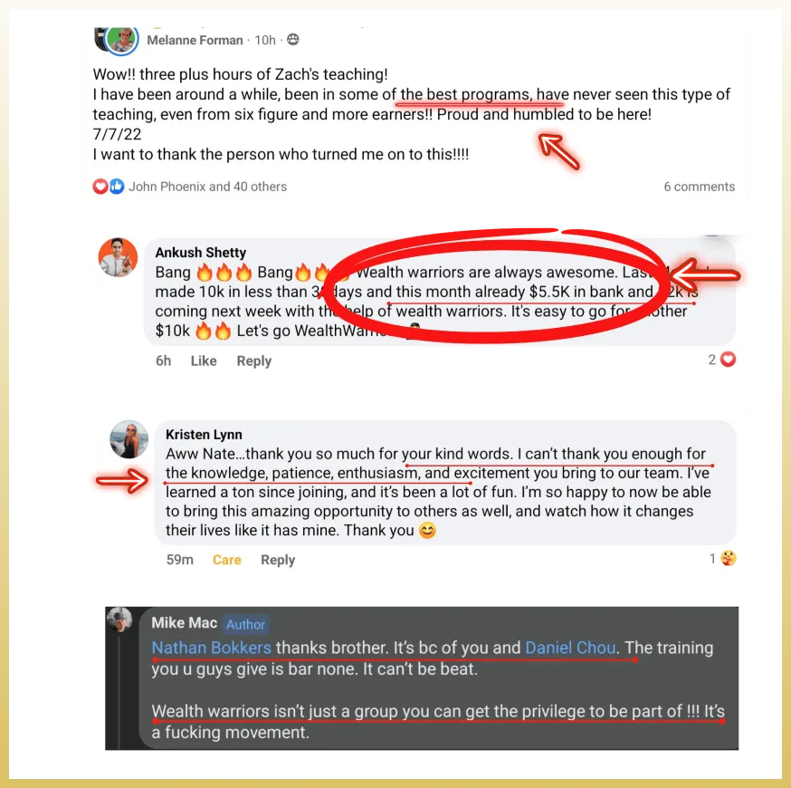The height and width of the screenshot is (788, 791).
Task: Click the care emoji reaction on Kristen's comment
Action: click(729, 558)
